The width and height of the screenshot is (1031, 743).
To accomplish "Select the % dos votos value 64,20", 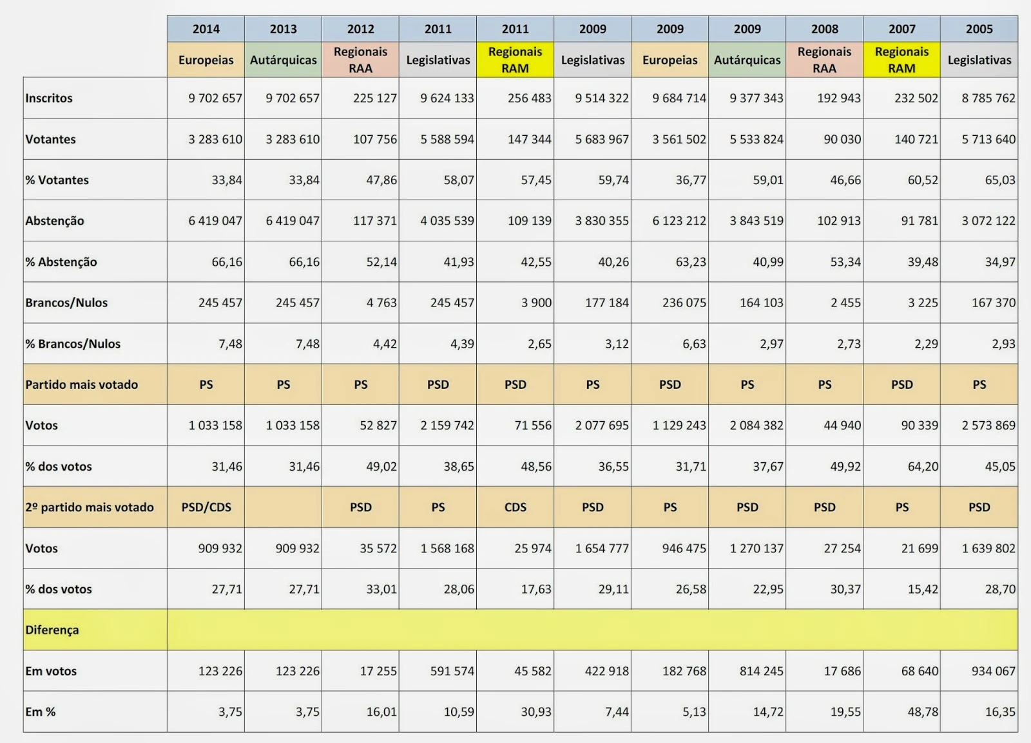I will click(x=923, y=466).
